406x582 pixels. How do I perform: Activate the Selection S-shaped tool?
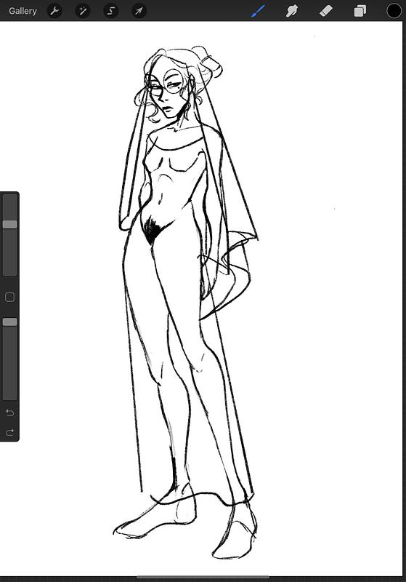click(x=111, y=11)
